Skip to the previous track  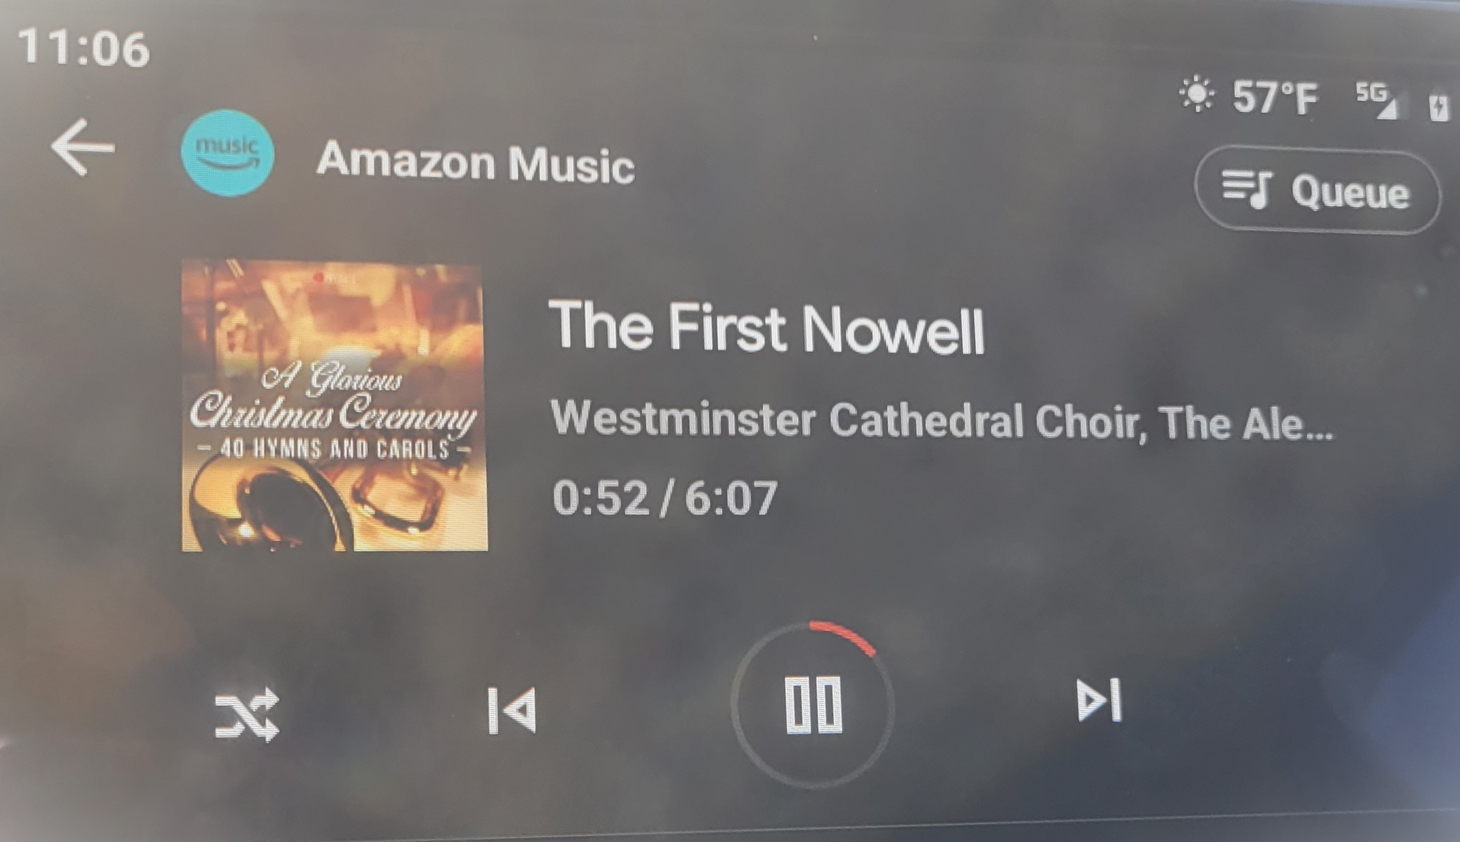[512, 711]
